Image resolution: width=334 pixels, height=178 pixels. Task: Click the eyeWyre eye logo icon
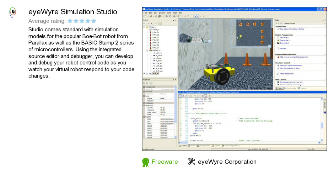tap(13, 12)
